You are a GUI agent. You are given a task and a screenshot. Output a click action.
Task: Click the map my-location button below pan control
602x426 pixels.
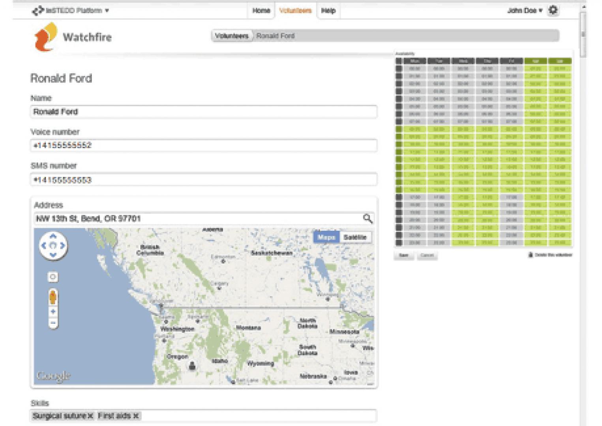point(53,277)
